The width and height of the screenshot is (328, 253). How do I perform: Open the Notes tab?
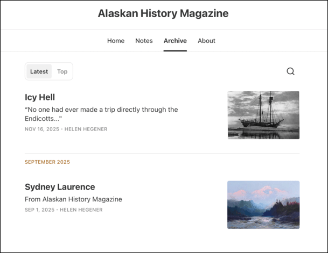(x=144, y=41)
